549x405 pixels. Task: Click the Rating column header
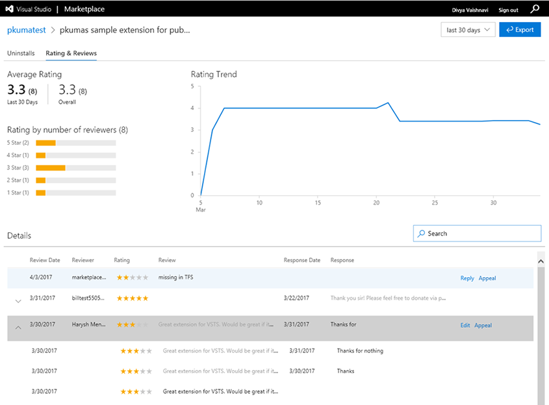[x=121, y=260]
